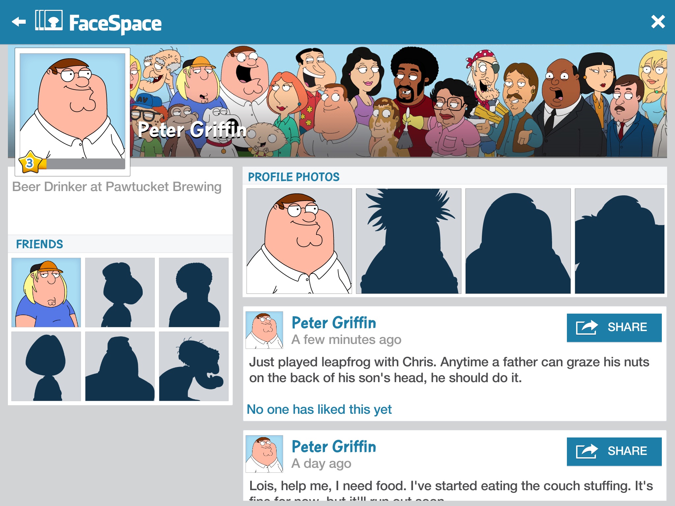Click Peter's avatar on the day-ago post
Screen dimensions: 675x506
click(x=264, y=454)
